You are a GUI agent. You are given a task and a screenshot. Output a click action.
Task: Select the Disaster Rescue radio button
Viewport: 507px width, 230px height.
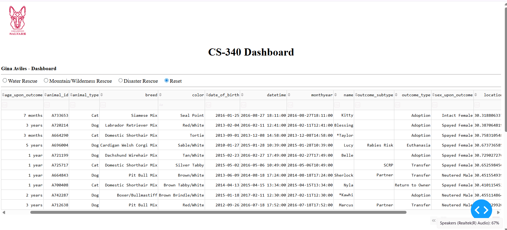pos(120,80)
